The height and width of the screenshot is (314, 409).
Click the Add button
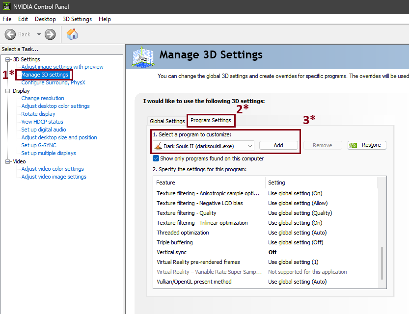[278, 145]
